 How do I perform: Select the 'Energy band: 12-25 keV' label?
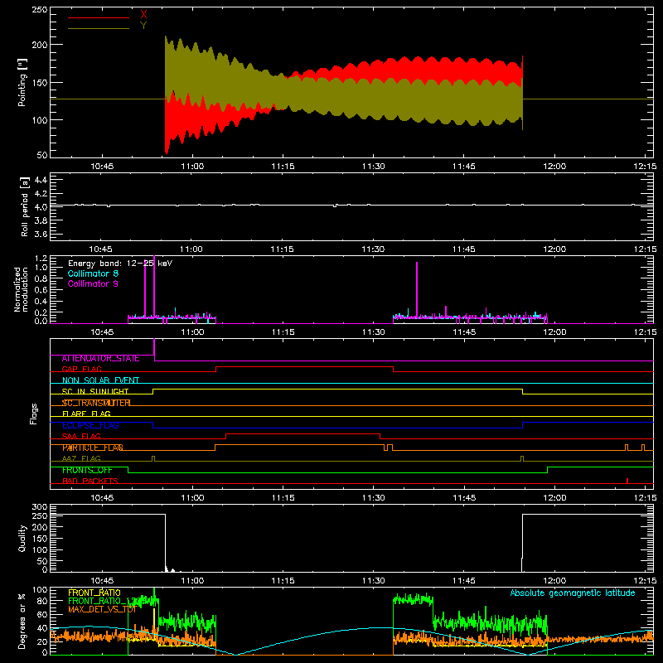tap(120, 264)
